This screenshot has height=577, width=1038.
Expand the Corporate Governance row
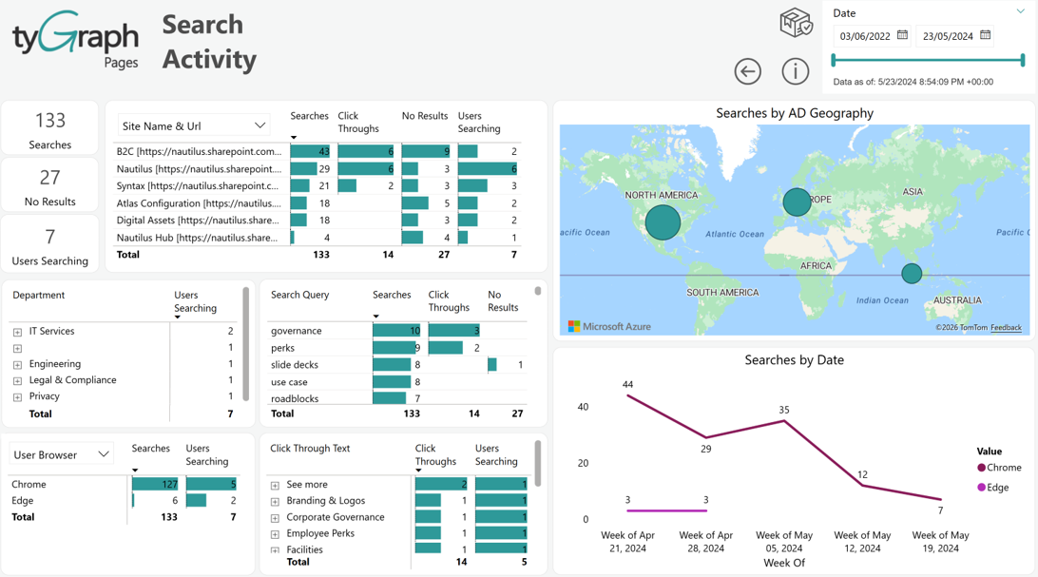[x=275, y=518]
